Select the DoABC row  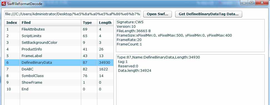[x=59, y=69]
